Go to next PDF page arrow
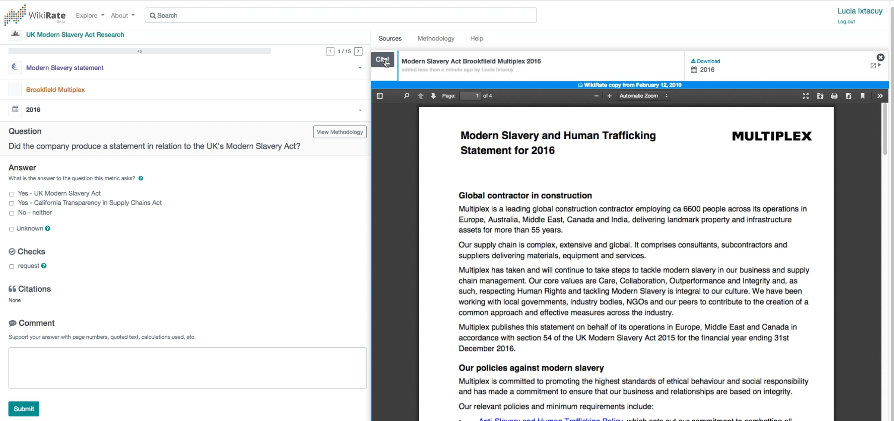 433,96
